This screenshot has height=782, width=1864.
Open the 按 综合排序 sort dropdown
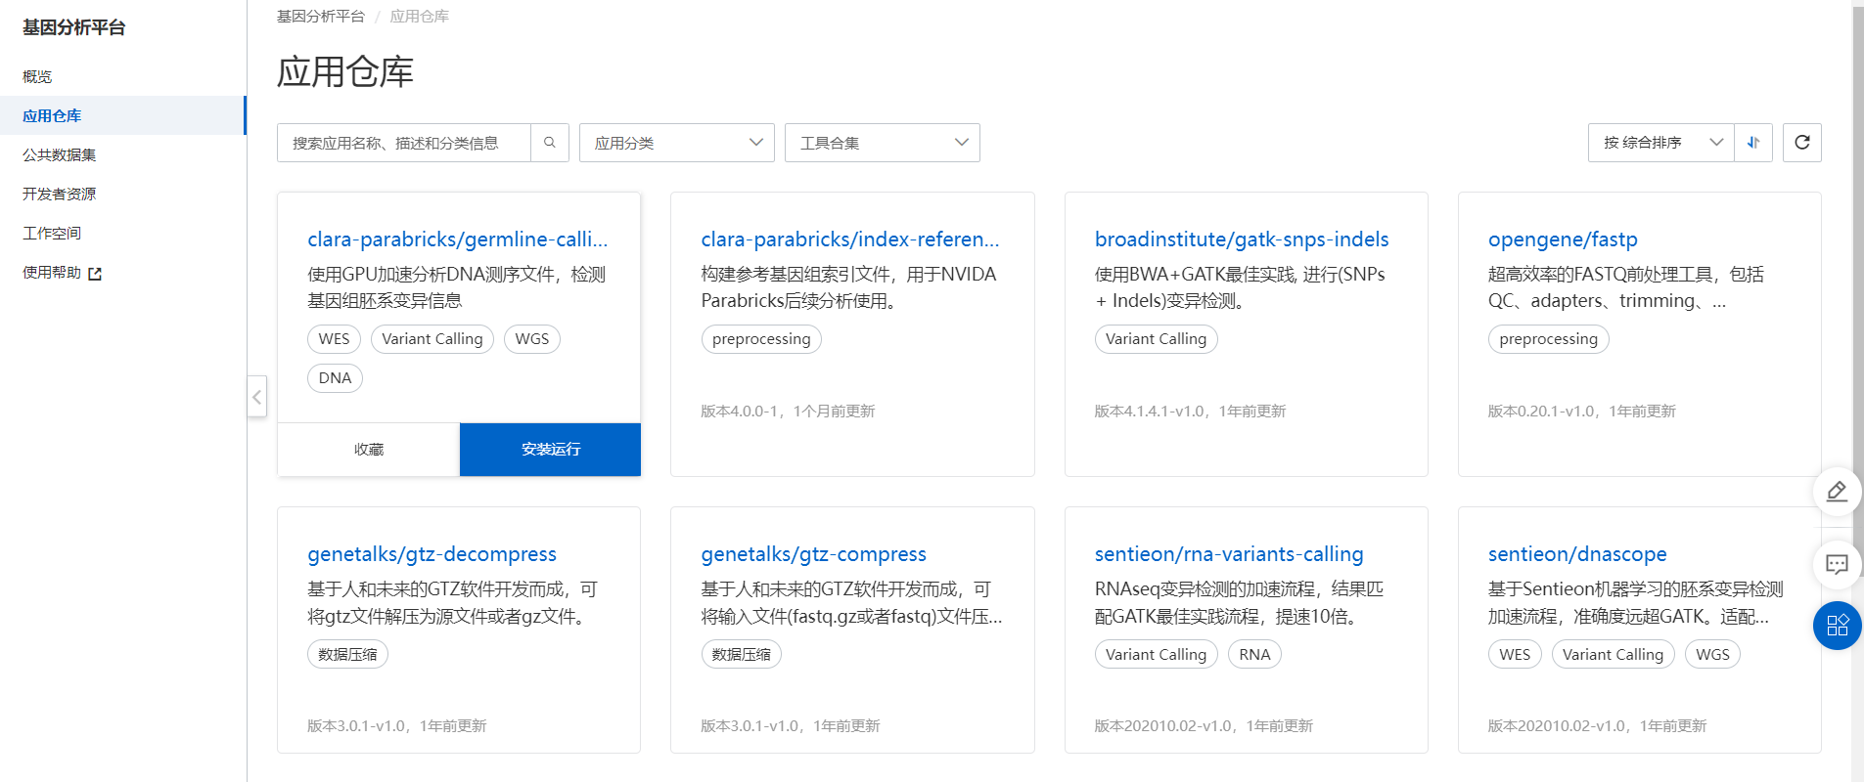coord(1660,143)
